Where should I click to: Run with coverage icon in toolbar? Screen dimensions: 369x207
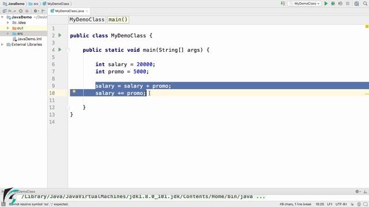click(x=340, y=3)
